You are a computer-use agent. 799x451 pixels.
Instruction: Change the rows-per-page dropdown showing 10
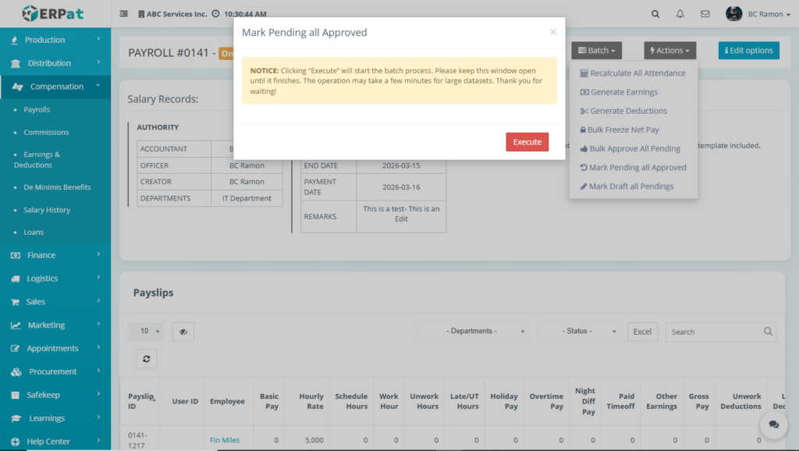146,332
